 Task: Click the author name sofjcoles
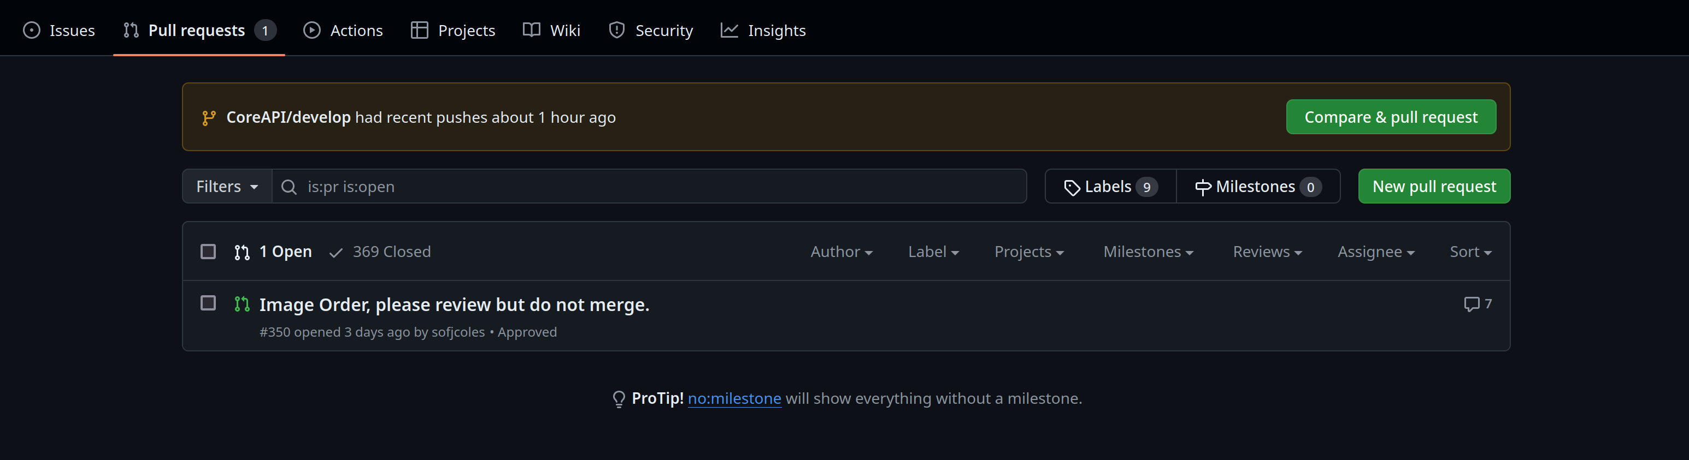tap(458, 332)
